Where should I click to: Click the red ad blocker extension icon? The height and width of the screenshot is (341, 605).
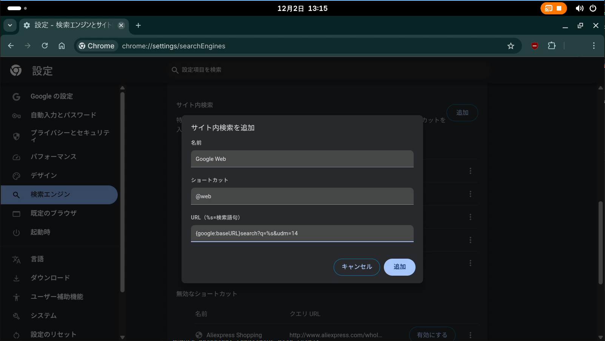(534, 46)
